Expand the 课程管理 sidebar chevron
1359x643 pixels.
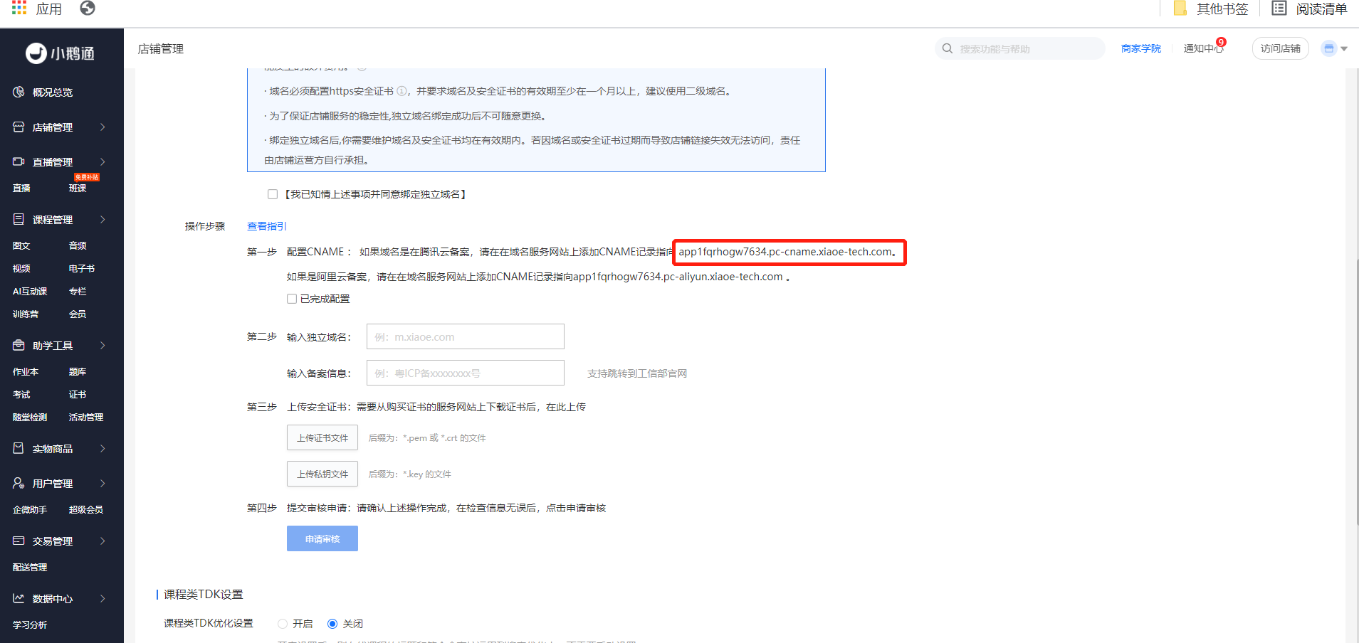[x=103, y=219]
